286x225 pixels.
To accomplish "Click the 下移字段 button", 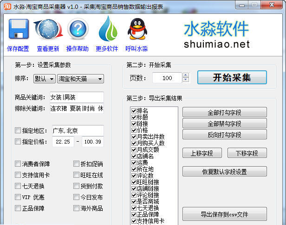I will [247, 153].
